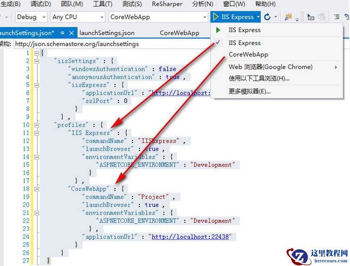
Task: Pin the launchSettings.json* tab
Action: point(62,33)
